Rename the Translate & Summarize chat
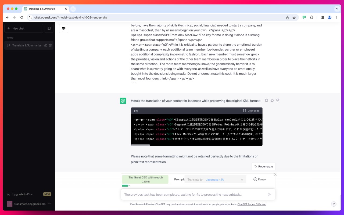The image size is (344, 215). click(45, 45)
